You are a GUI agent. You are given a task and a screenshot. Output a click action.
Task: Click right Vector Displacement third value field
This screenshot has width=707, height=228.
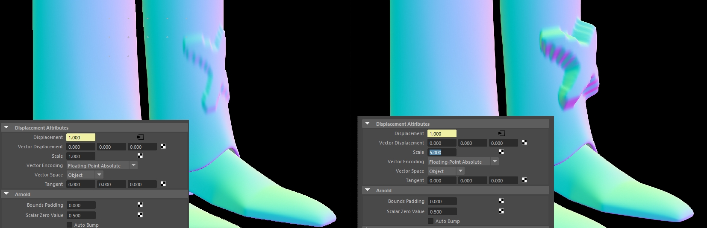pos(504,143)
